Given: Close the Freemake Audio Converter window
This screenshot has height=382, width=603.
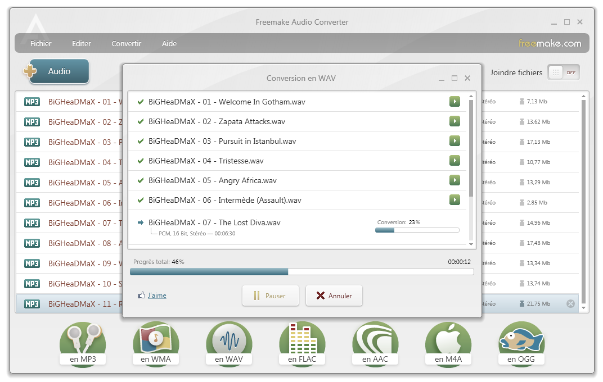Looking at the screenshot, I should pos(580,22).
